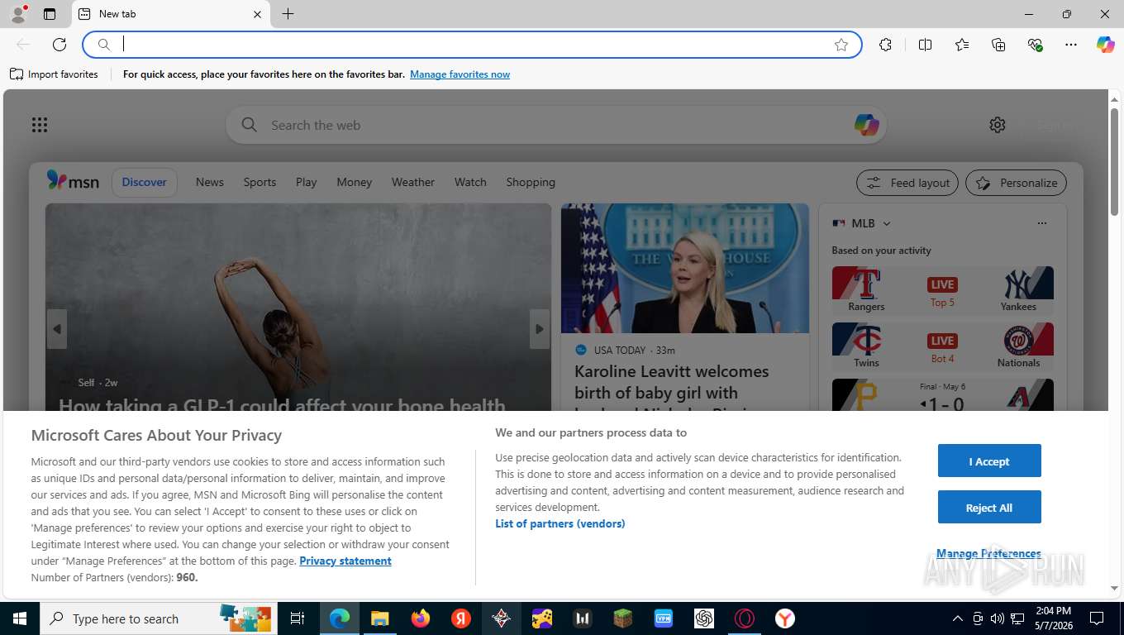Screen dimensions: 1124x635
Task: Open the volume speaker tray icon
Action: (x=998, y=618)
